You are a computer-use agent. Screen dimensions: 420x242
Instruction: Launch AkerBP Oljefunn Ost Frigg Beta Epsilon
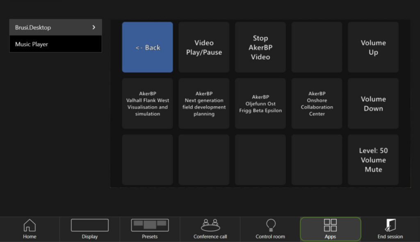click(x=260, y=104)
